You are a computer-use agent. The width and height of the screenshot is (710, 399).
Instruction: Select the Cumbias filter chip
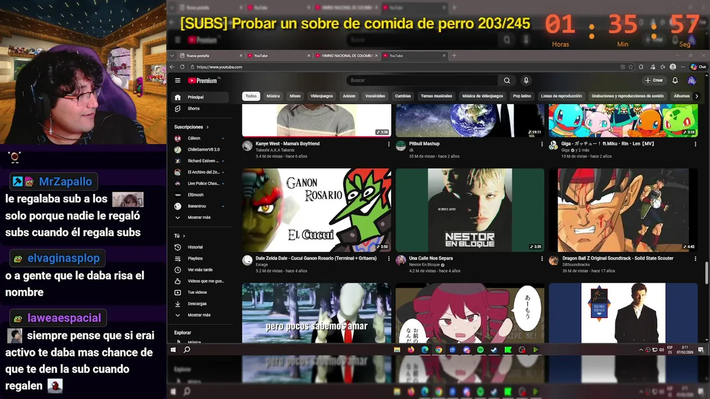click(403, 96)
